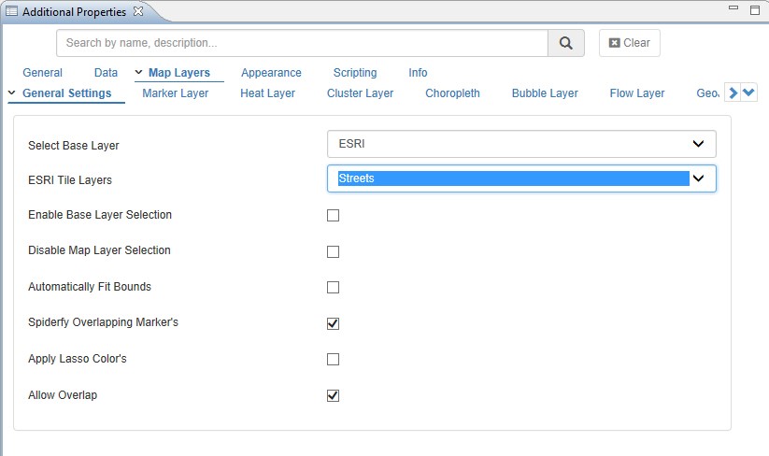The image size is (769, 456).
Task: Expand the ESRI Tile Layers dropdown
Action: pos(521,178)
